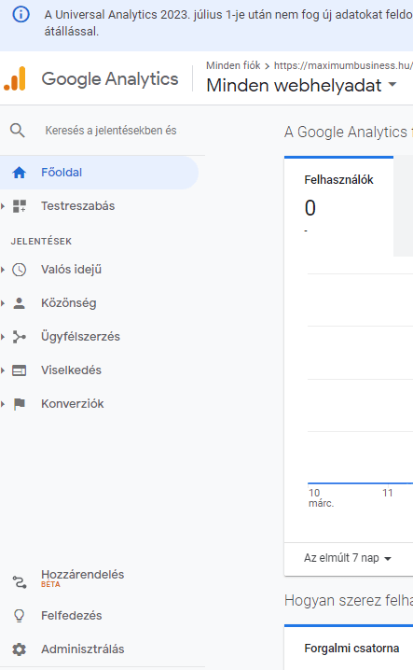Expand the Konverziók section arrow
413x670 pixels.
pos(3,404)
